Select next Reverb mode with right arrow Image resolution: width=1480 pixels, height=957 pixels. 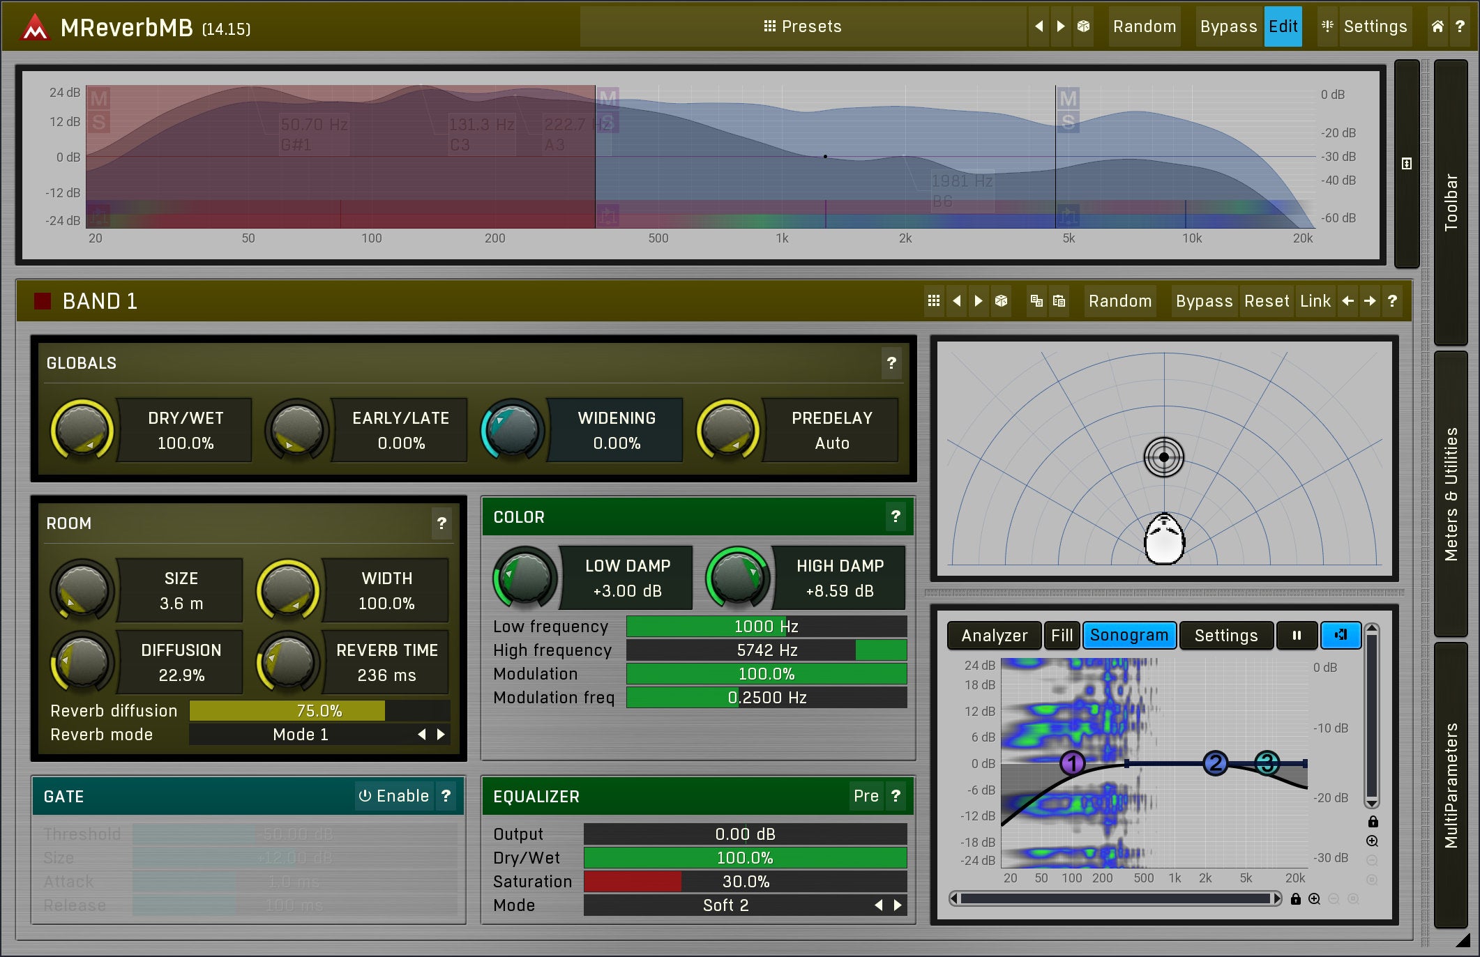(441, 735)
